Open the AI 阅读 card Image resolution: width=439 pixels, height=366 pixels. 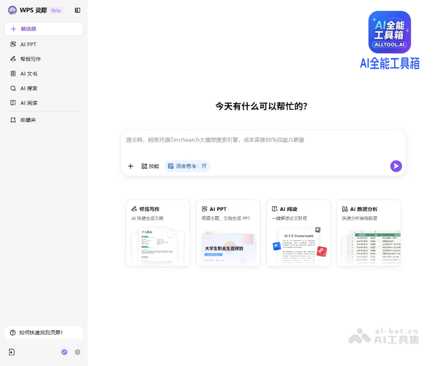pyautogui.click(x=299, y=233)
